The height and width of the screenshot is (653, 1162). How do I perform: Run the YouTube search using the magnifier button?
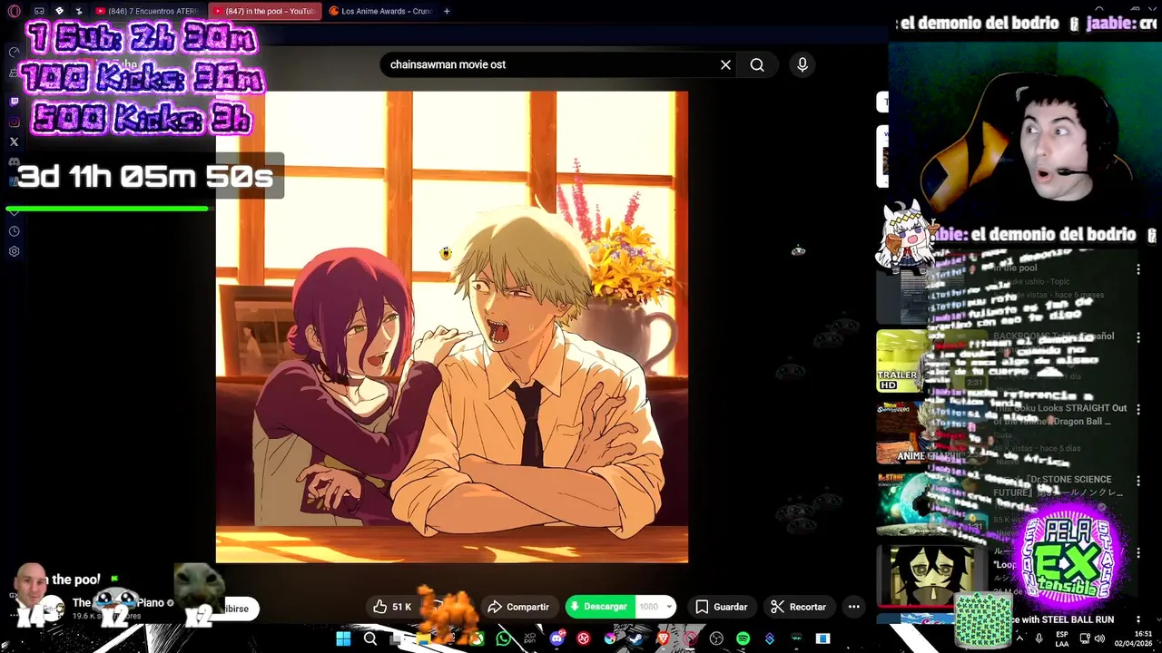[x=757, y=64]
